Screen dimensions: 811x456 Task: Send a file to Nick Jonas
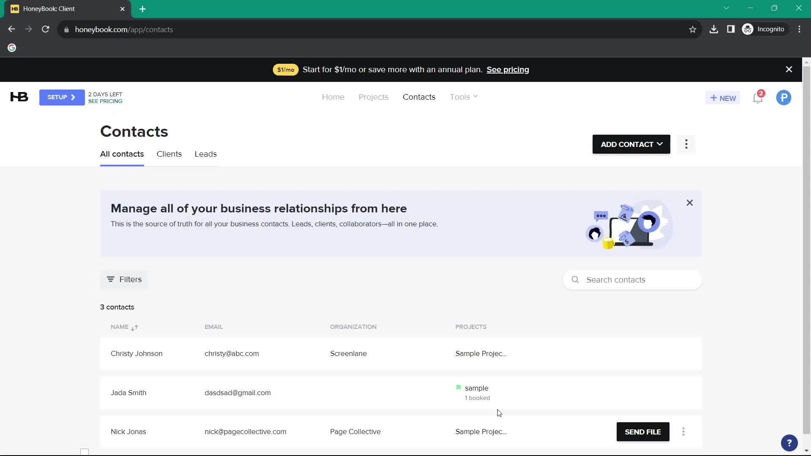[x=643, y=432]
